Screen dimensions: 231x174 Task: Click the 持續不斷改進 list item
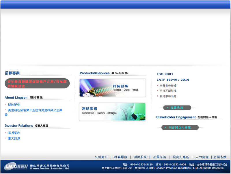[168, 91]
